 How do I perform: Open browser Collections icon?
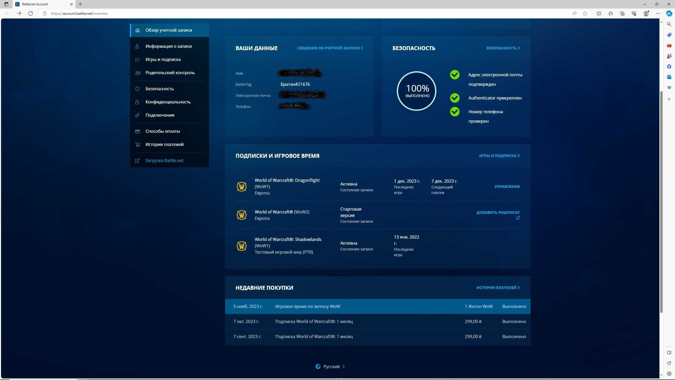[622, 13]
